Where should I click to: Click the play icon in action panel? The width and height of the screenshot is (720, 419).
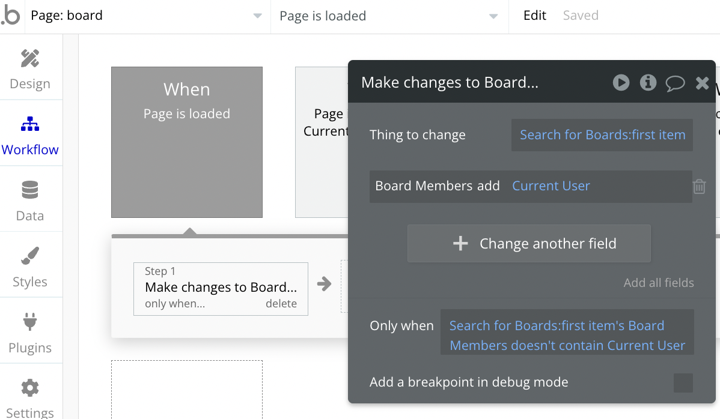[x=621, y=83]
